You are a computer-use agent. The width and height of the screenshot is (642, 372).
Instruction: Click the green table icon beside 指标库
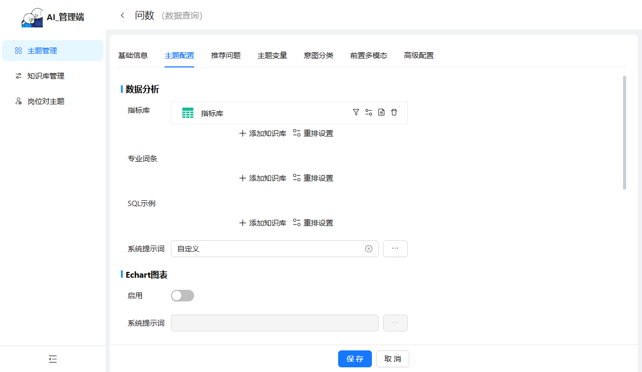tap(188, 113)
